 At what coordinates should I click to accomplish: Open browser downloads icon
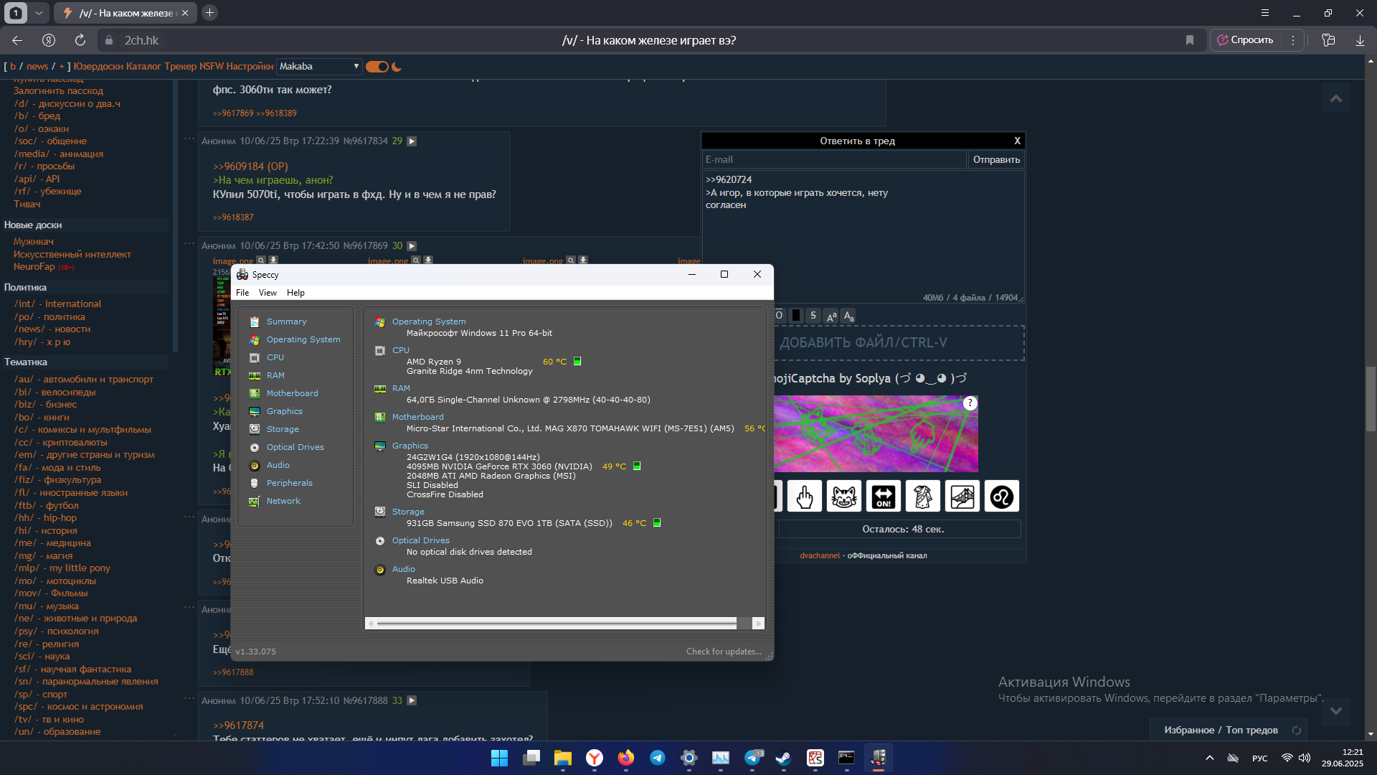[1360, 40]
